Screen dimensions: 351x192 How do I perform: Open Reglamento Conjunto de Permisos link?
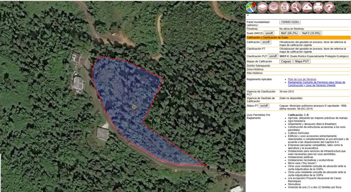coord(316,84)
